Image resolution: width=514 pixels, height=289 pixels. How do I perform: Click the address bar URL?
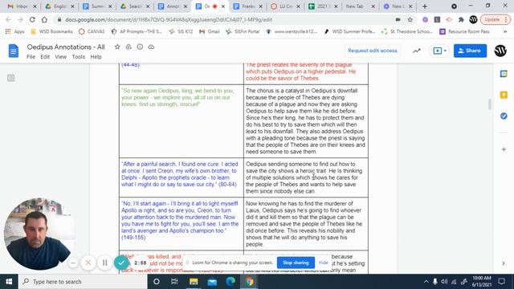pos(169,19)
